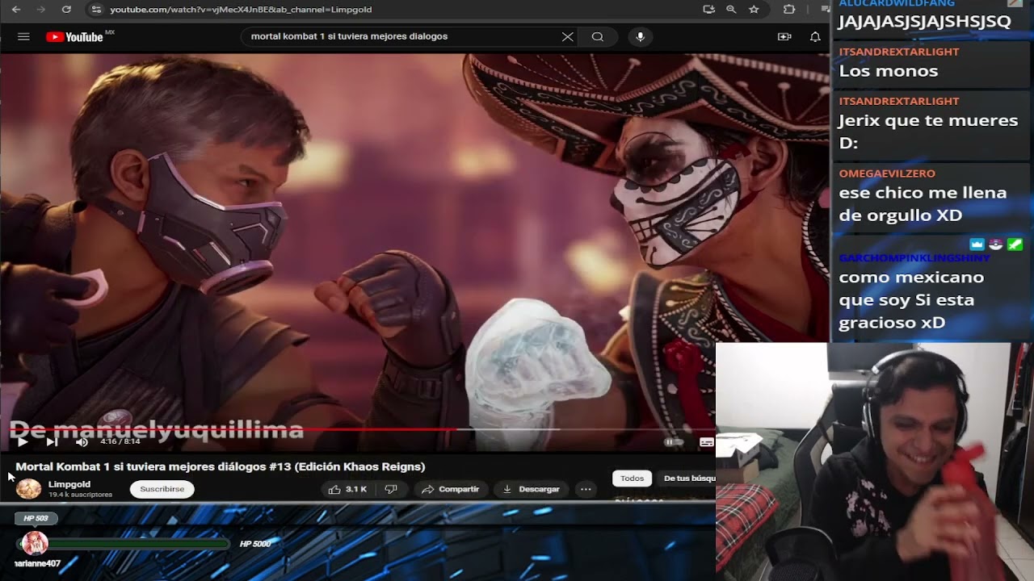This screenshot has width=1034, height=581.
Task: Reload the page with the refresh icon
Action: coord(66,10)
